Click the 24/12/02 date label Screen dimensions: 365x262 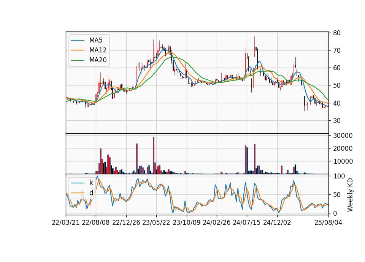click(277, 223)
